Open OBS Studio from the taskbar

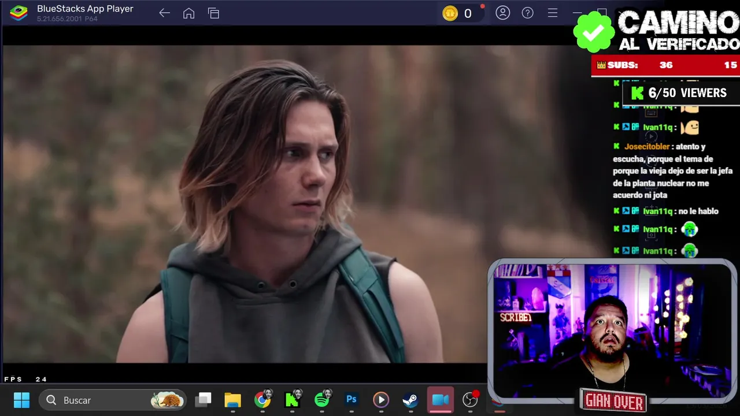click(x=471, y=400)
